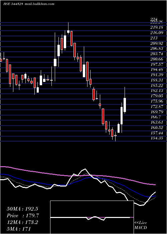Click the 182.13 price axis label

coord(157,91)
